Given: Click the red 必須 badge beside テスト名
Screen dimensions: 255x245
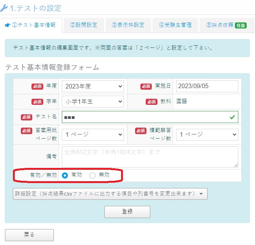Looking at the screenshot, I should coord(26,117).
